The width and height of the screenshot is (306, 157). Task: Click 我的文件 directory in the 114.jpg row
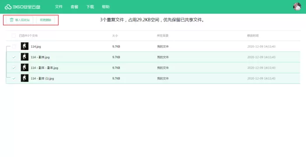[163, 47]
